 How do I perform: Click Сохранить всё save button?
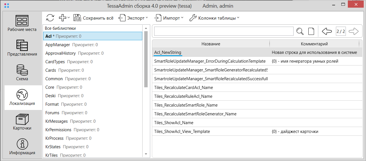click(93, 18)
